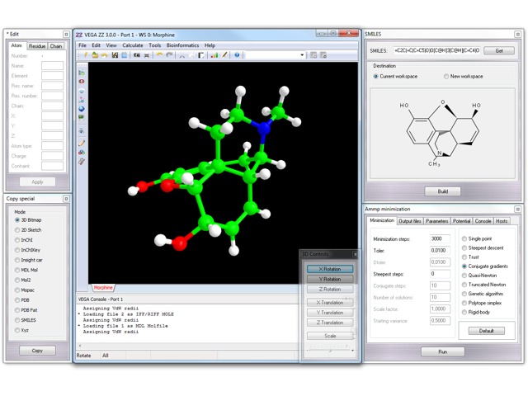Collapse the 3D Controls panel
Image resolution: width=528 pixels, height=396 pixels.
click(355, 254)
